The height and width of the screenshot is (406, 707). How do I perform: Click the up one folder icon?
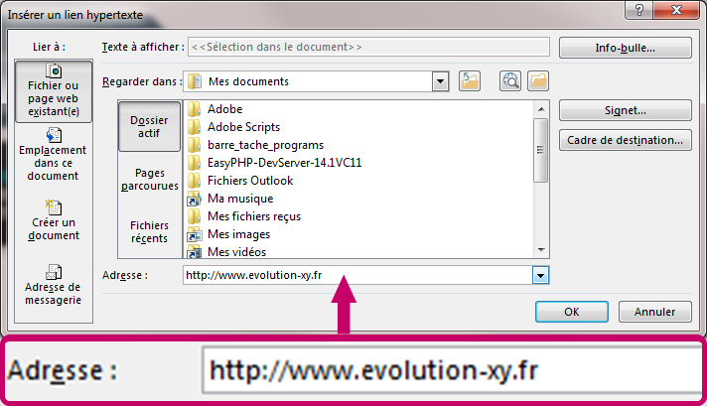(x=471, y=81)
